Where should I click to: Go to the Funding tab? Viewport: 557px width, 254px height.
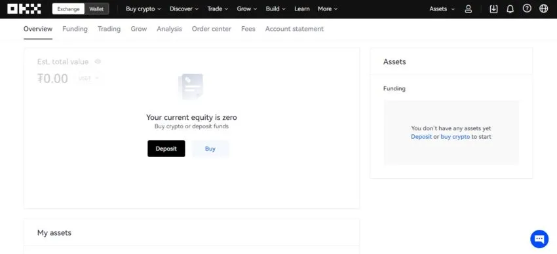click(x=75, y=29)
